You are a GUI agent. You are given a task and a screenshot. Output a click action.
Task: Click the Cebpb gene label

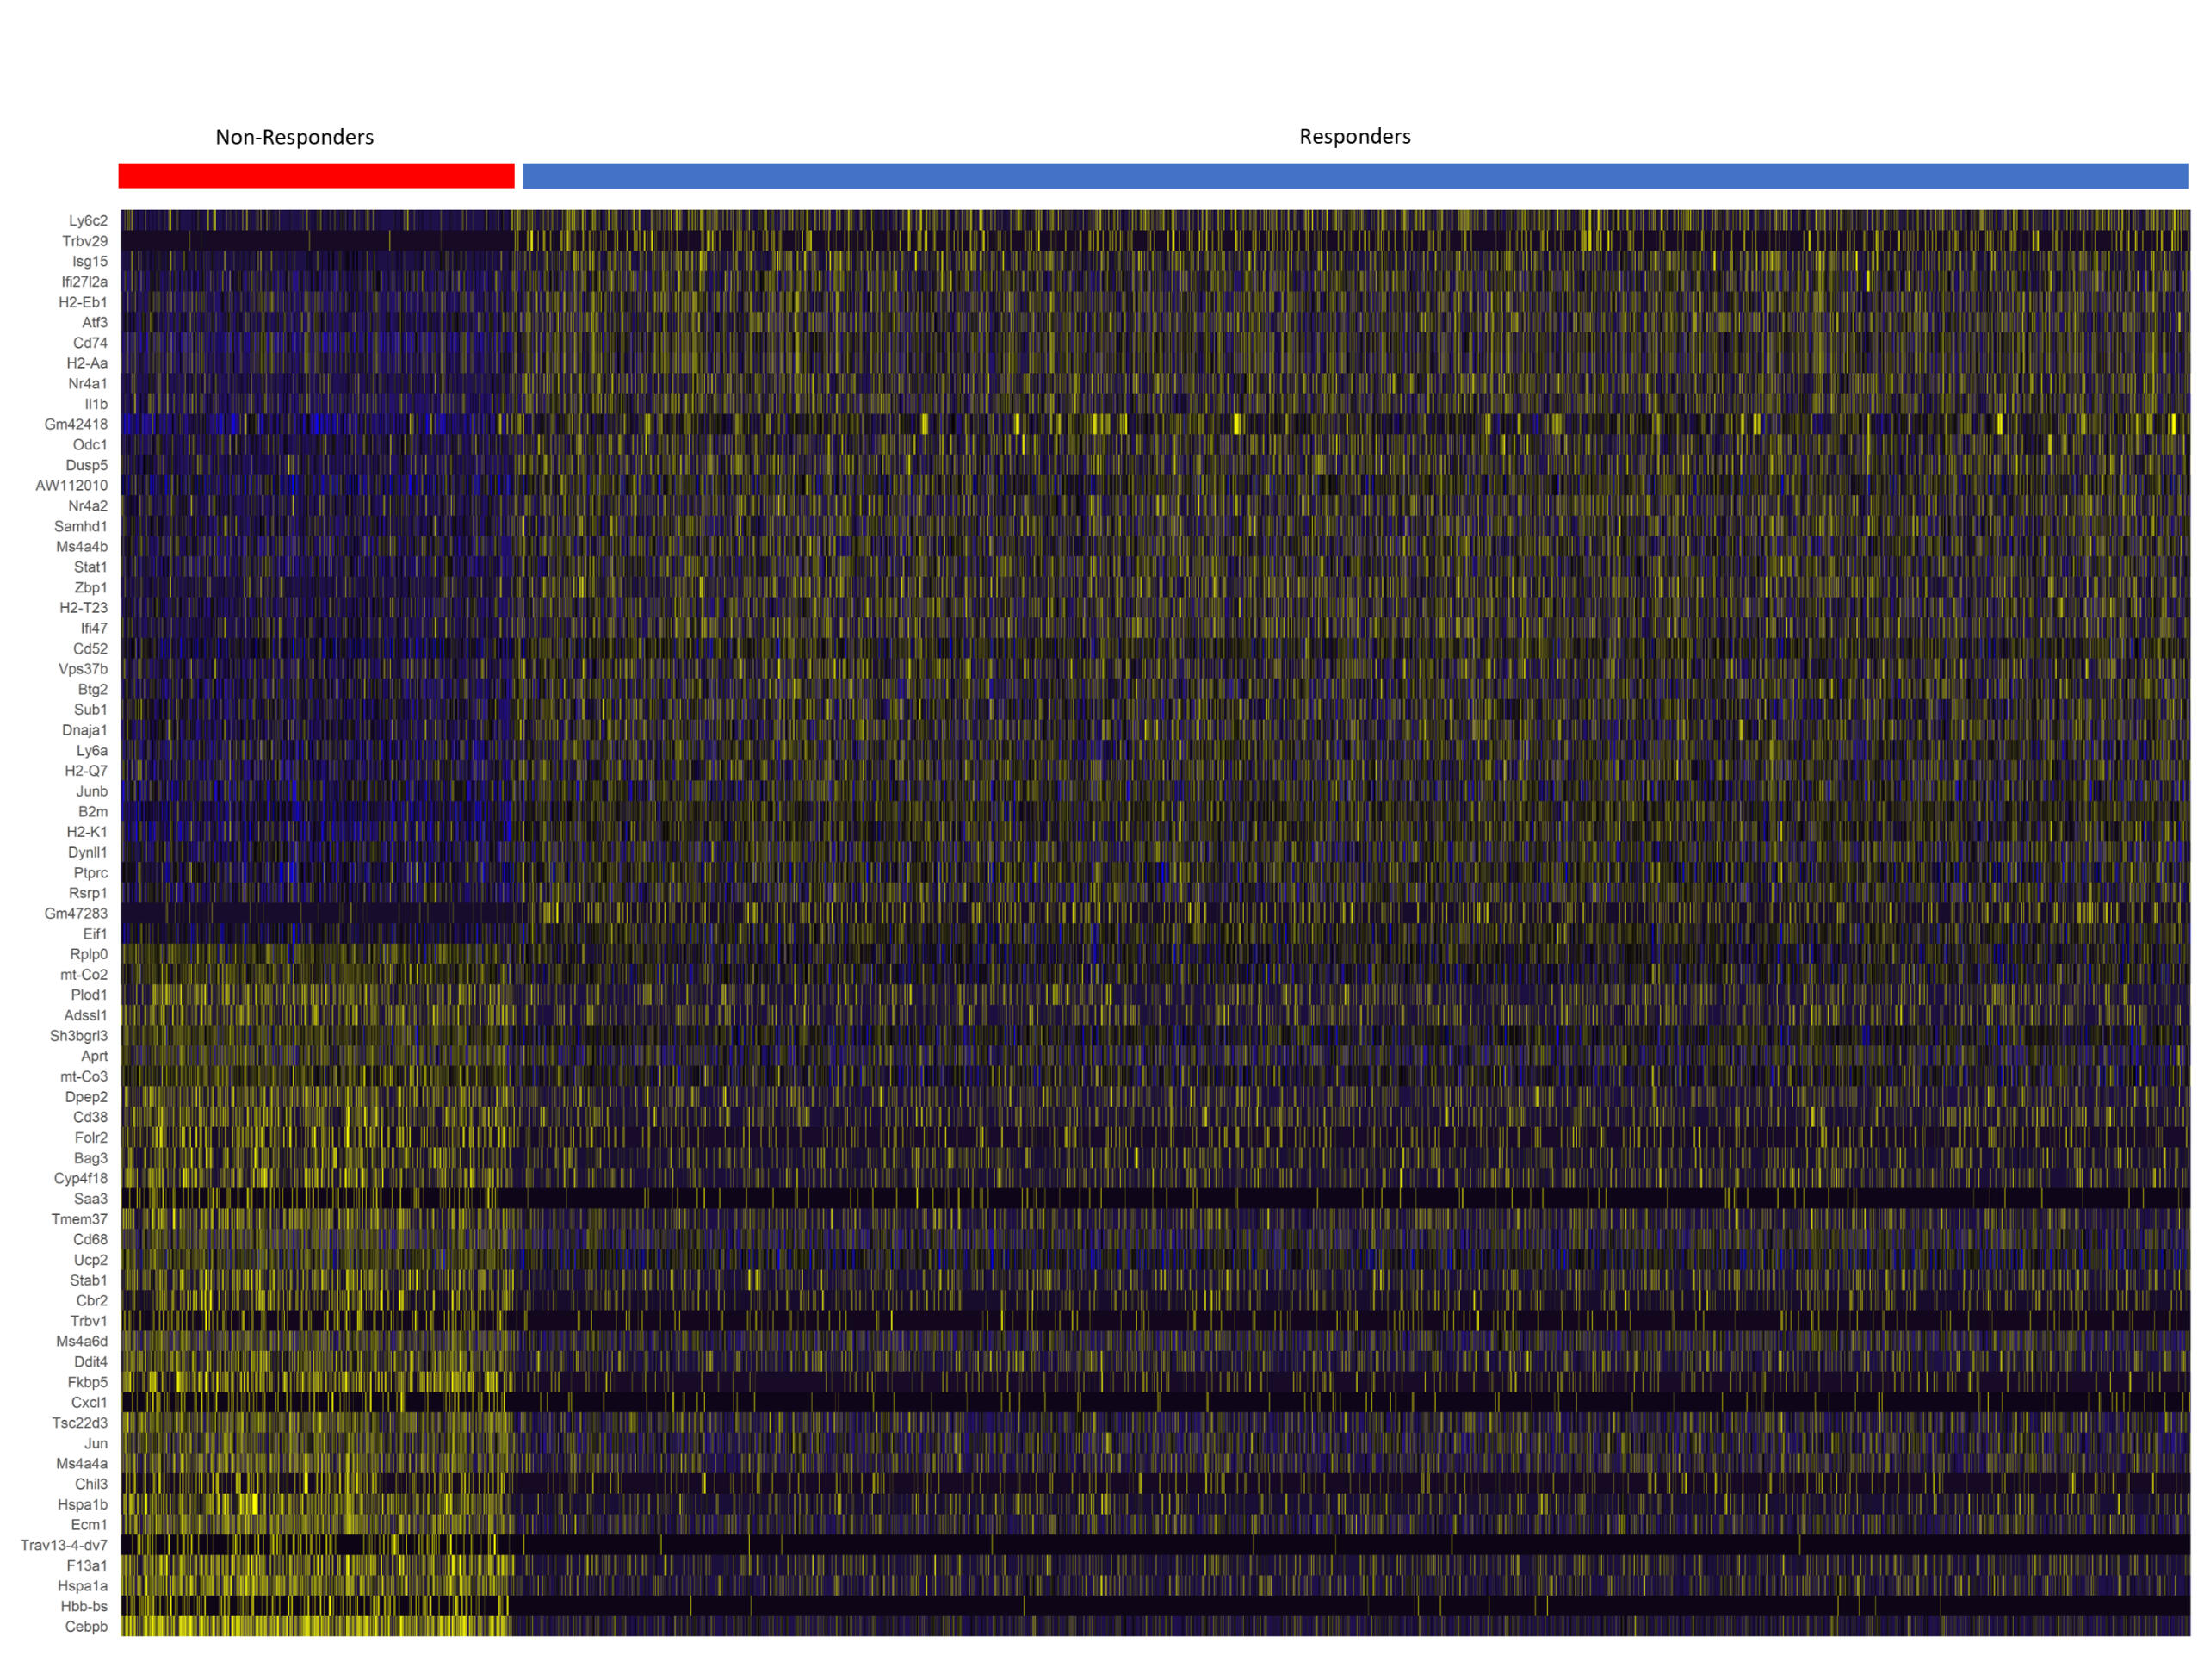86,1627
